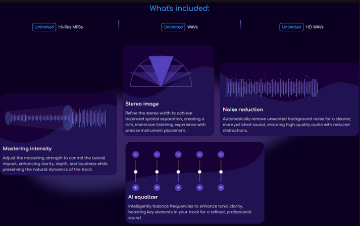Click the What's included title
Viewport: 360px width, 226px height.
tap(179, 8)
